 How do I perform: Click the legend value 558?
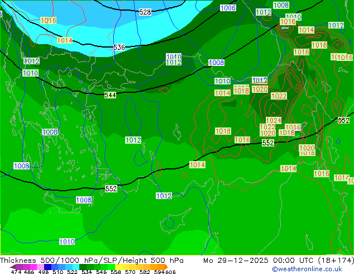pyautogui.click(x=116, y=272)
